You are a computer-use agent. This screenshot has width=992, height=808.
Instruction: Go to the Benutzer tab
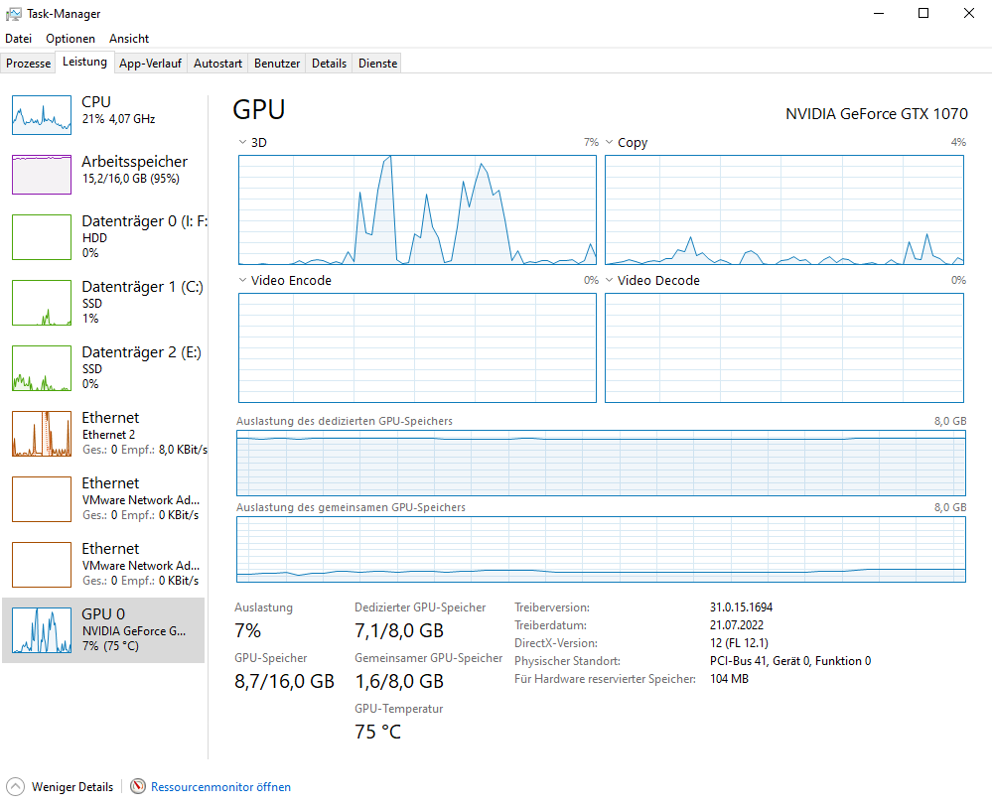coord(277,64)
